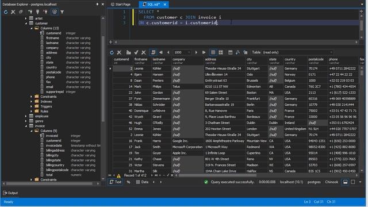The image size is (368, 207).
Task: Select the supportrepid column in tree
Action: [x=55, y=92]
